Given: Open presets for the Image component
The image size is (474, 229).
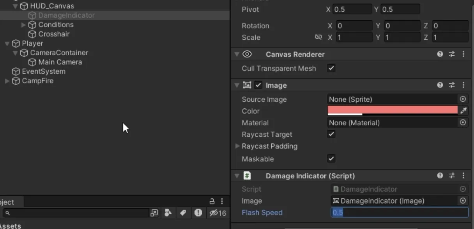Looking at the screenshot, I should point(452,85).
